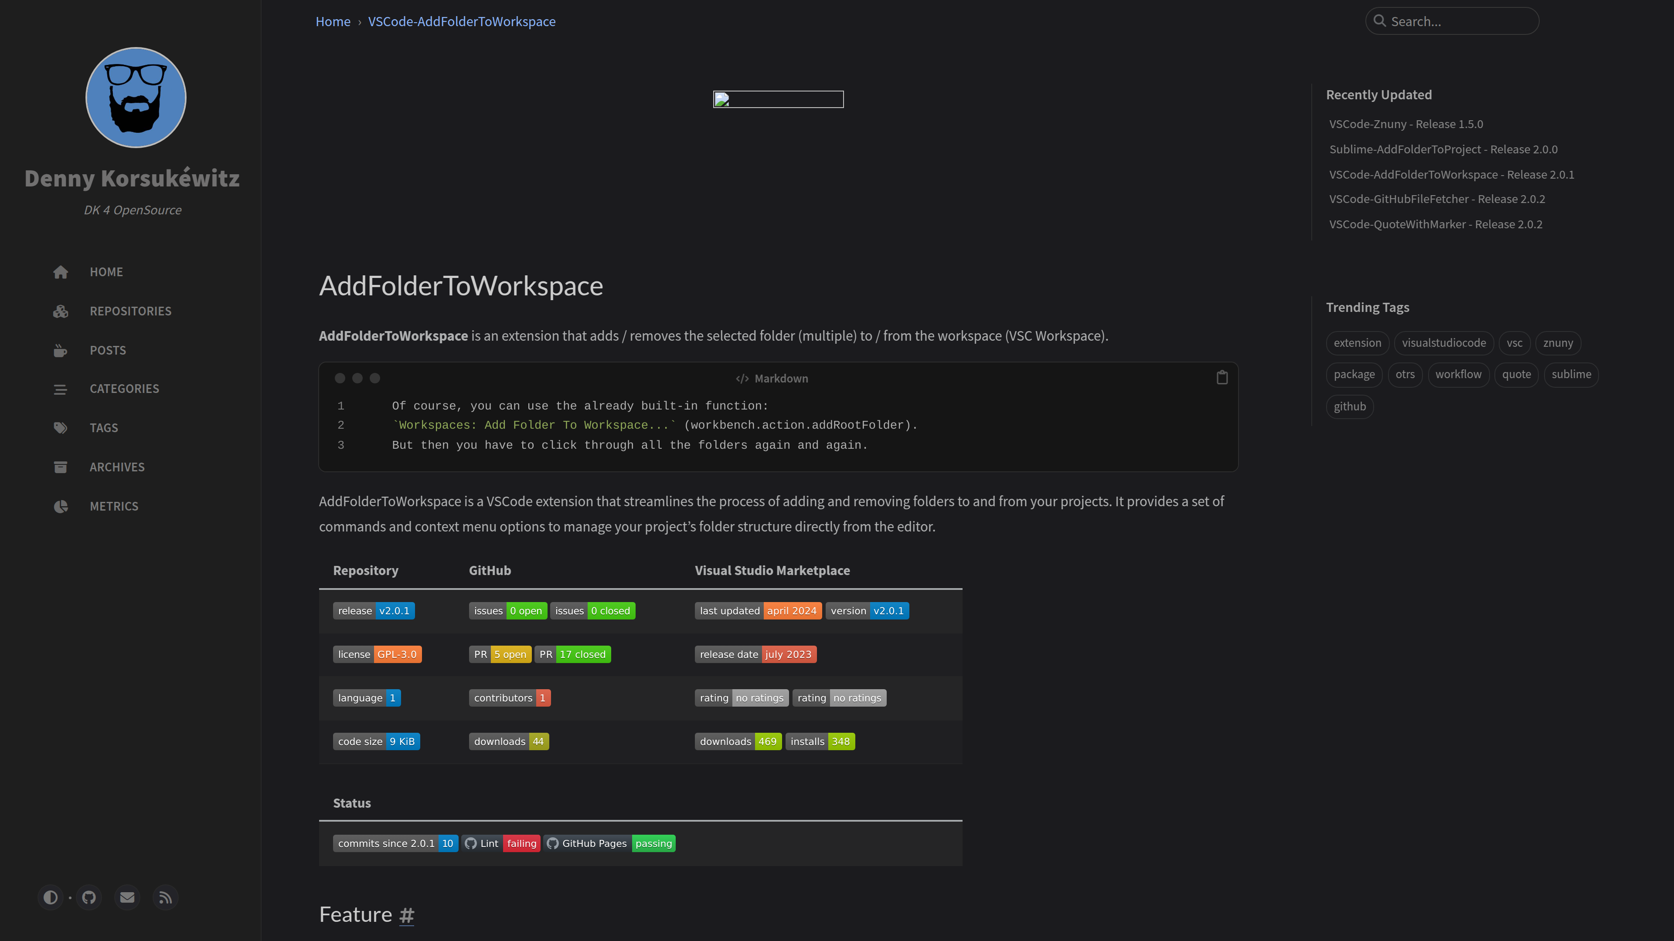Open VSCode-AddFolderToWorkspace Release 2.0.1 link
1674x941 pixels.
tap(1451, 175)
